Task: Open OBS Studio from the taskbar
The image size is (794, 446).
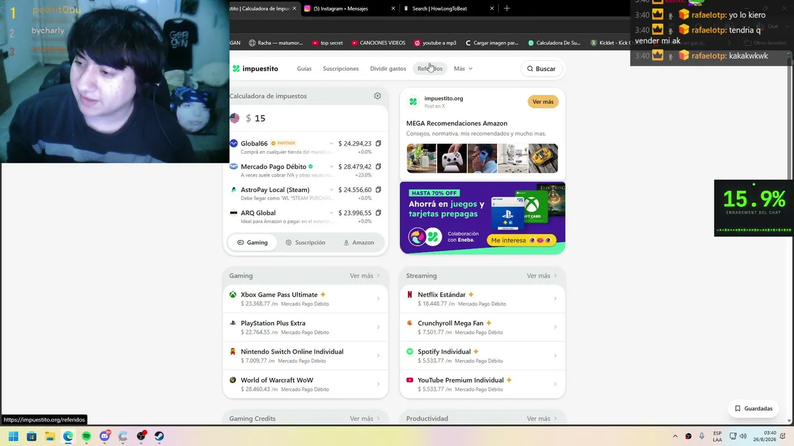Action: (x=141, y=436)
